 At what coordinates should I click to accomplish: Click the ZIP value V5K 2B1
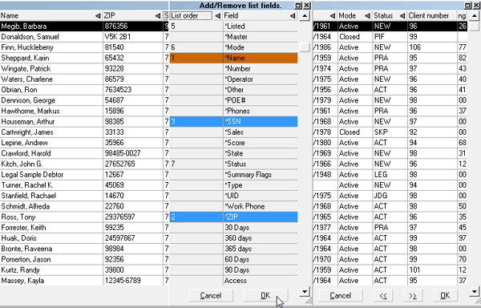(x=133, y=37)
